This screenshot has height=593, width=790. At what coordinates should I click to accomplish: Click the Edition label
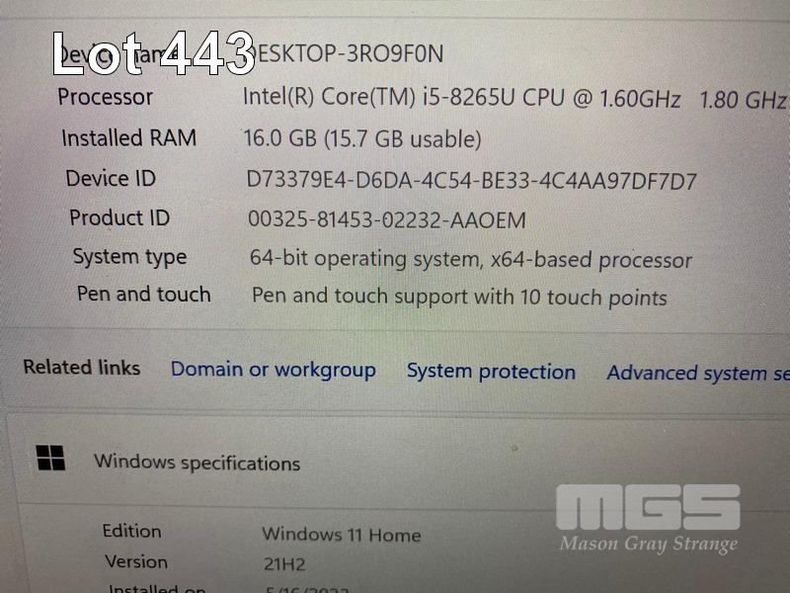[x=132, y=531]
